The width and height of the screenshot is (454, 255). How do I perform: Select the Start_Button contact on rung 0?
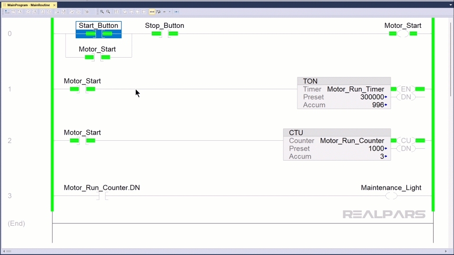tap(99, 34)
